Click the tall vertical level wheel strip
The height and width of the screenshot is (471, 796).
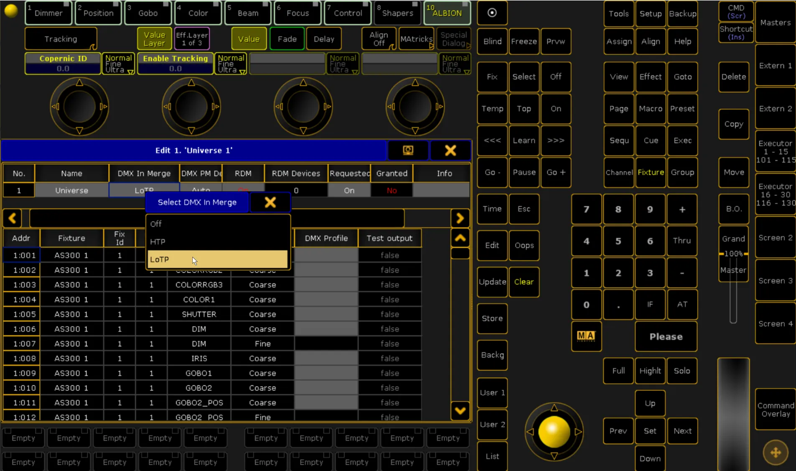tap(733, 414)
